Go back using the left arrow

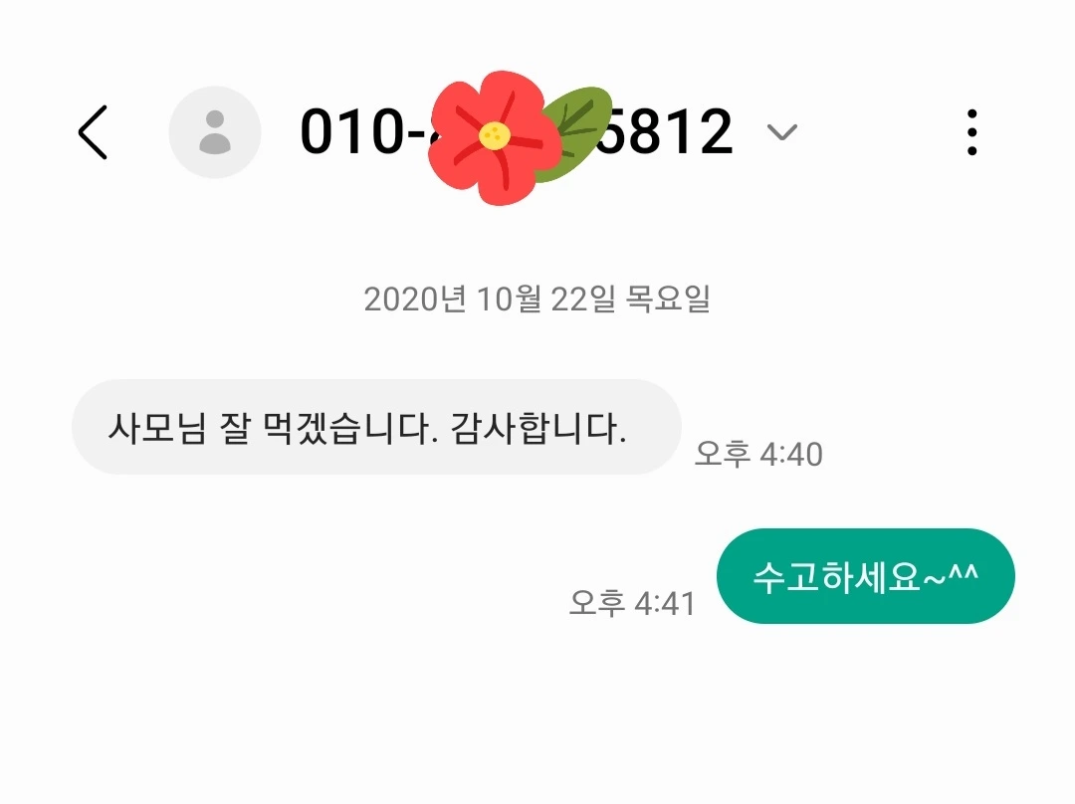(x=93, y=132)
